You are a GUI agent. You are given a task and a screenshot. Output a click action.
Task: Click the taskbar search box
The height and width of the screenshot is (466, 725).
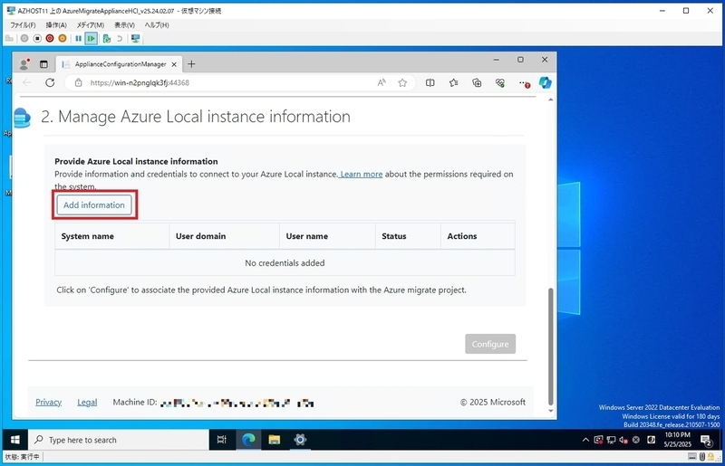(x=119, y=440)
